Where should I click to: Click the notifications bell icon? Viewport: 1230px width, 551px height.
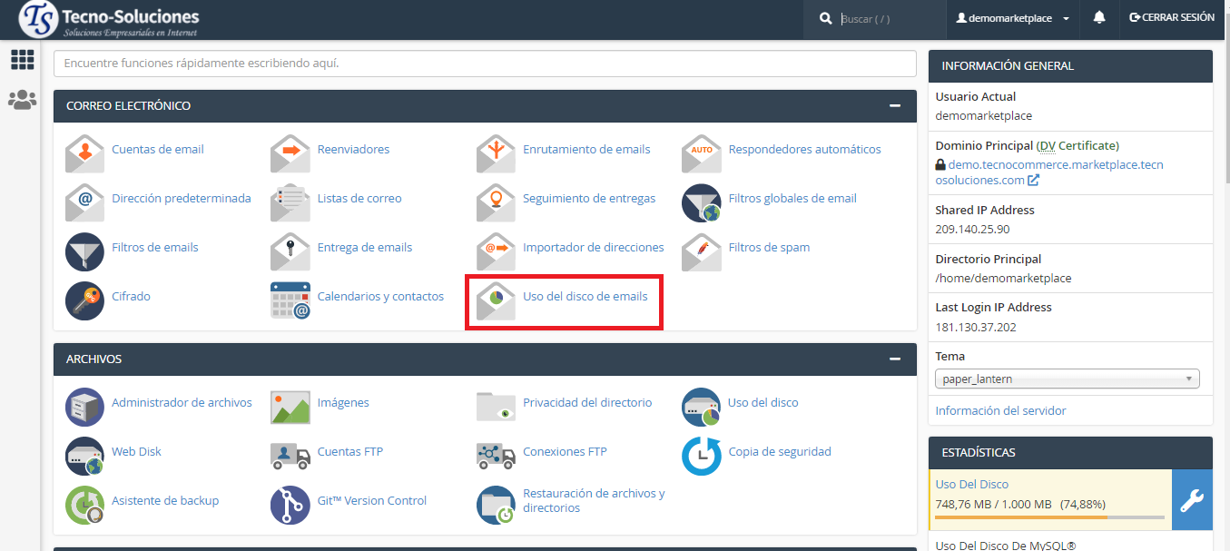click(1099, 18)
